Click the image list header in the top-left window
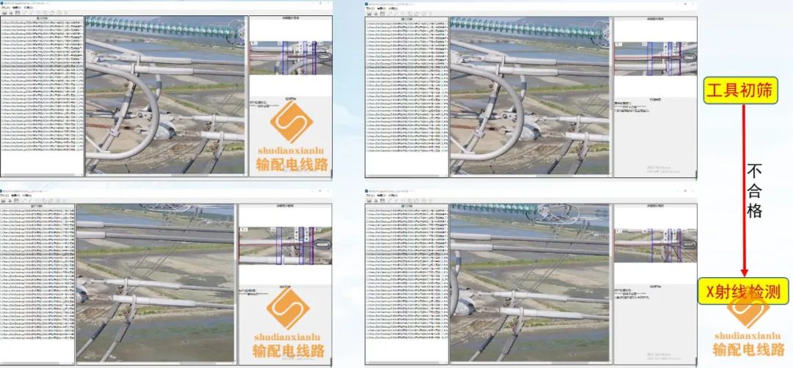Screen dimensions: 793x368 [42, 18]
